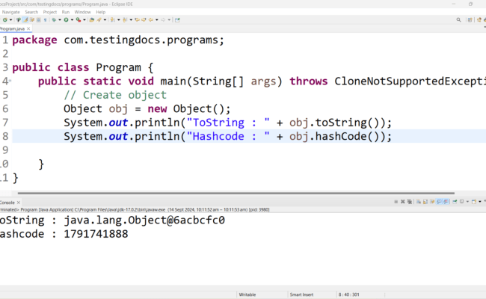The height and width of the screenshot is (299, 486).
Task: Click the 'Writable' status bar entry
Action: pyautogui.click(x=247, y=295)
